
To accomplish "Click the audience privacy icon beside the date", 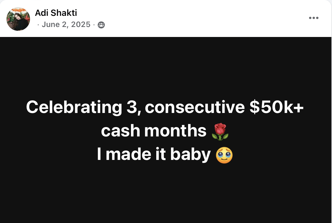I will tap(101, 25).
